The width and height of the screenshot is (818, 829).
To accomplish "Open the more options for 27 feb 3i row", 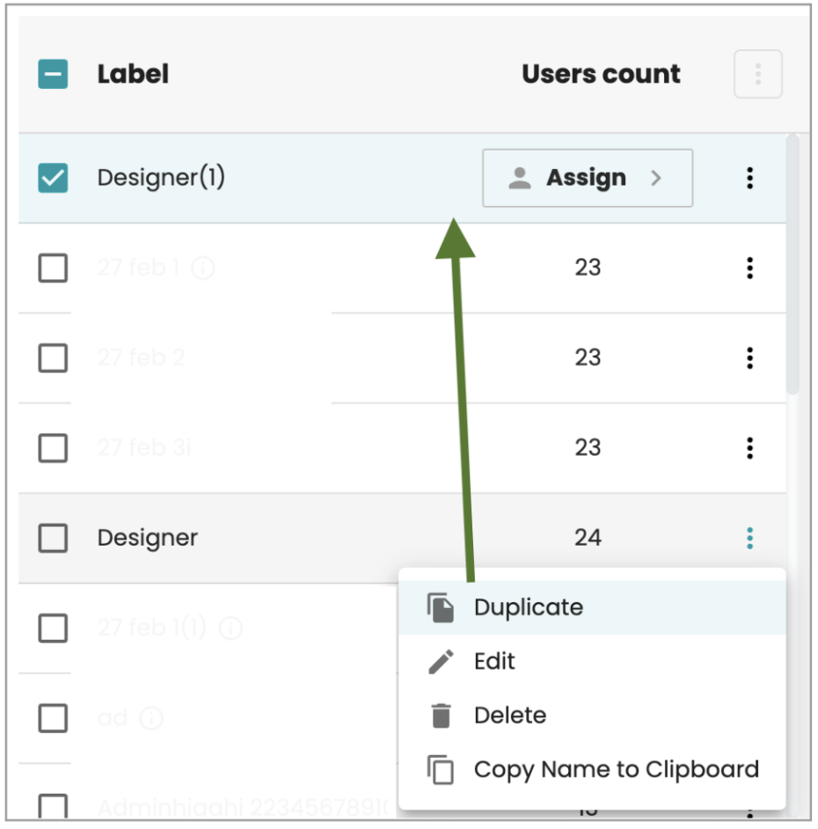I will [x=749, y=448].
